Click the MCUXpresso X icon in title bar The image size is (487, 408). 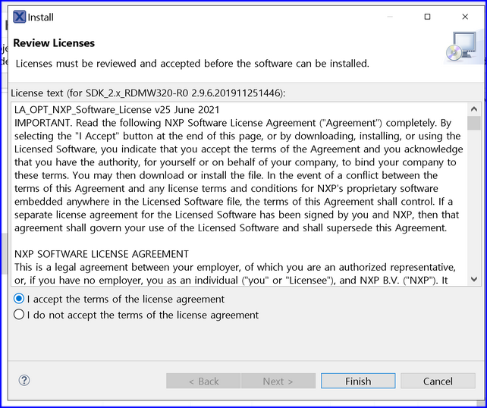click(19, 17)
